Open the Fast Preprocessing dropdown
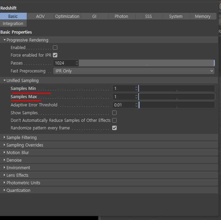Screen dimensions: 221x220 click(x=134, y=71)
